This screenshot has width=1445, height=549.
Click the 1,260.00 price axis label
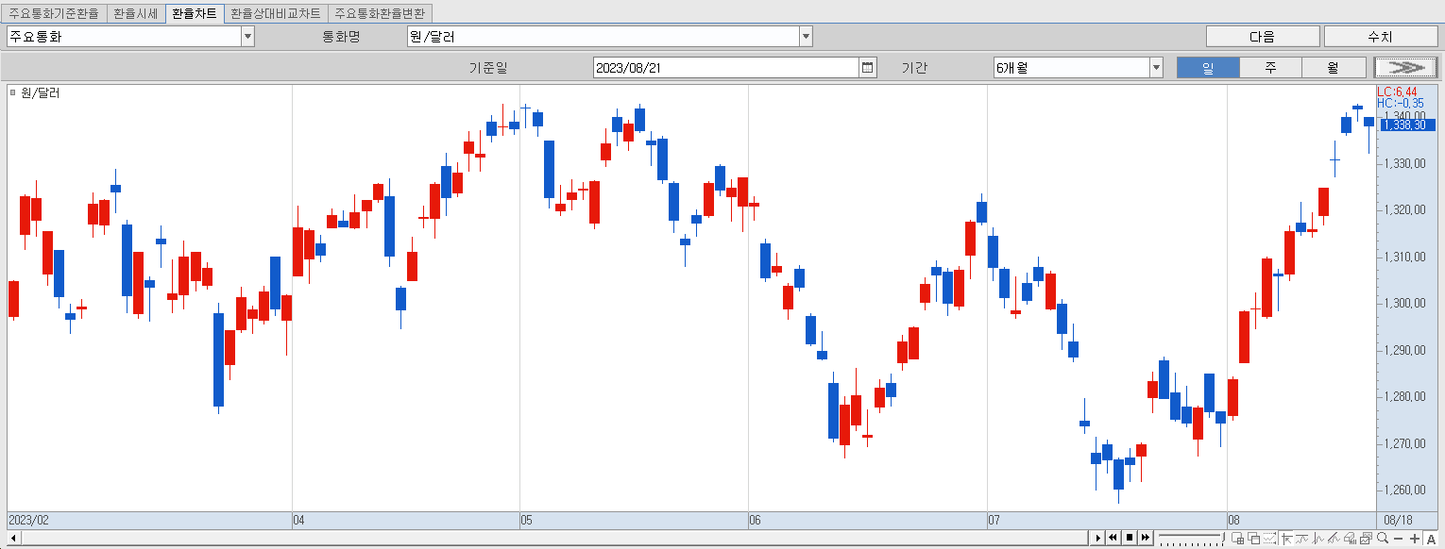point(1405,490)
